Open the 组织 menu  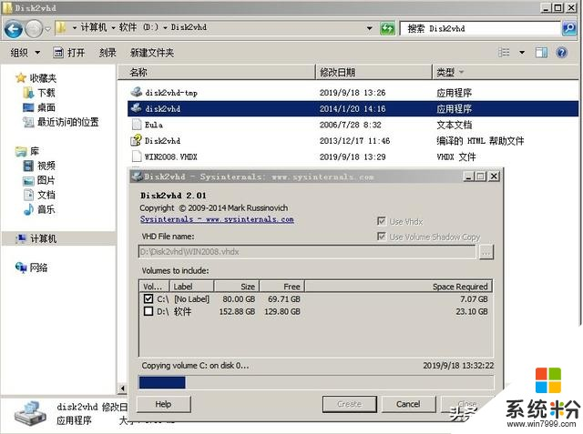pos(26,53)
